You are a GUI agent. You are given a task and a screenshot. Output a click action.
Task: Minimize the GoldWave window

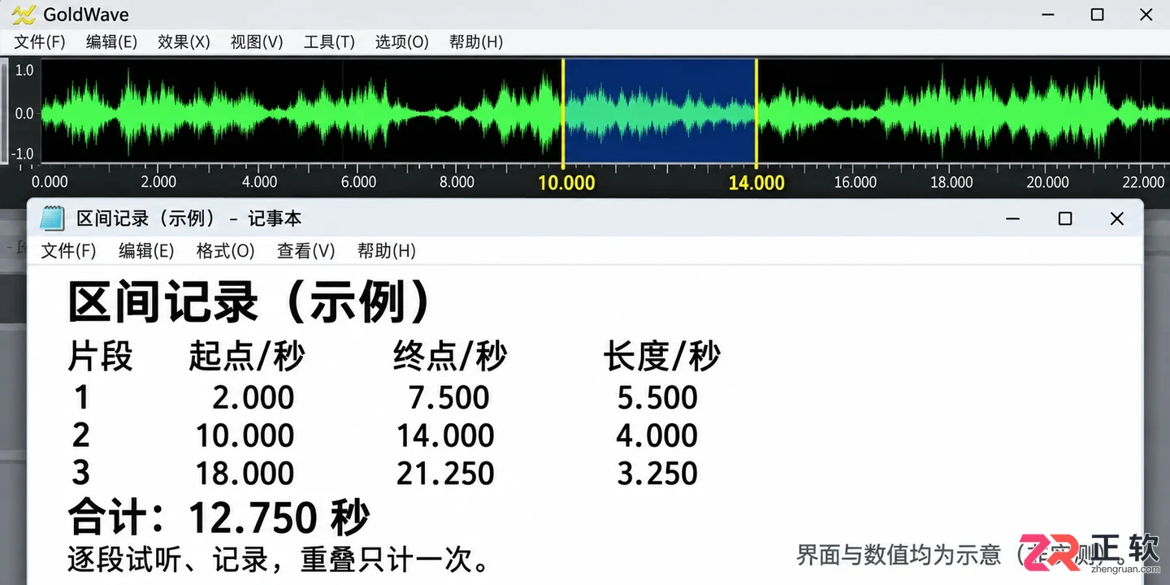point(1047,15)
